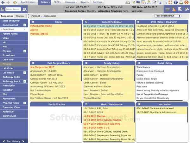This screenshot has width=190, height=143.
Task: Click the Lab Result arrow icon in sidebar
Action: click(25, 72)
